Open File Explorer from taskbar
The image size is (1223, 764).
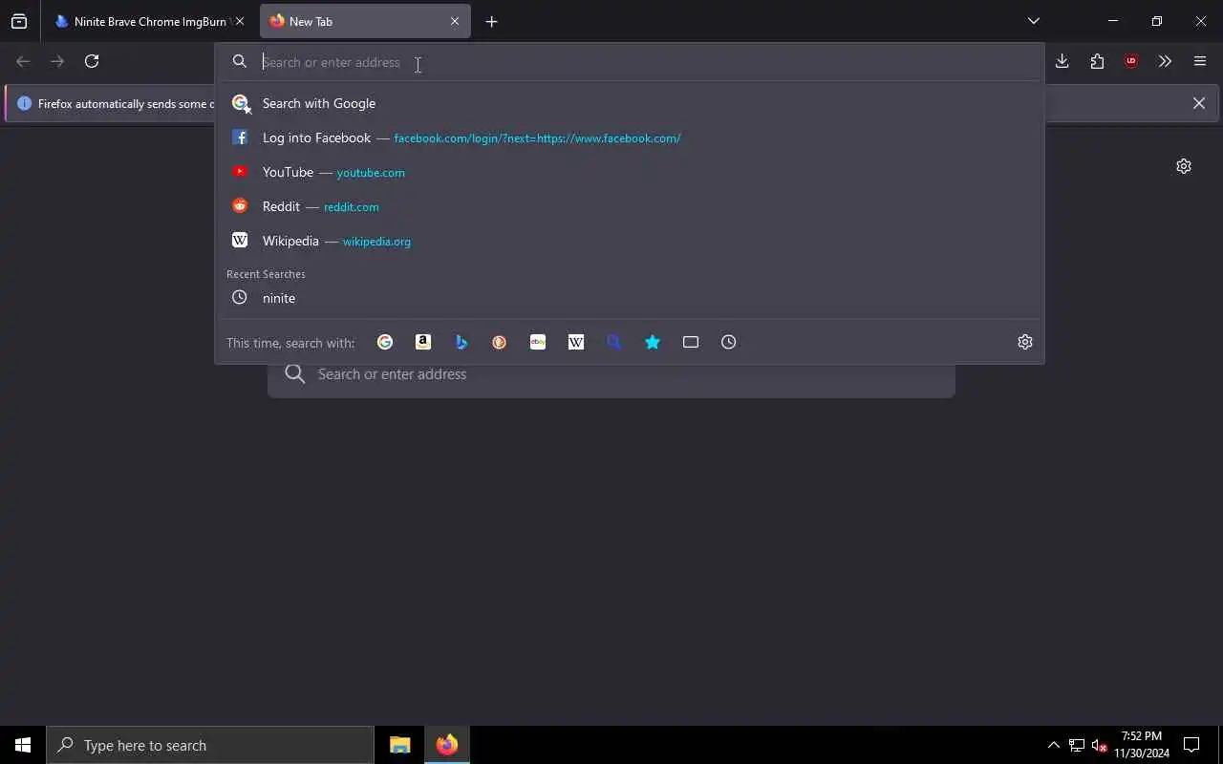(400, 745)
